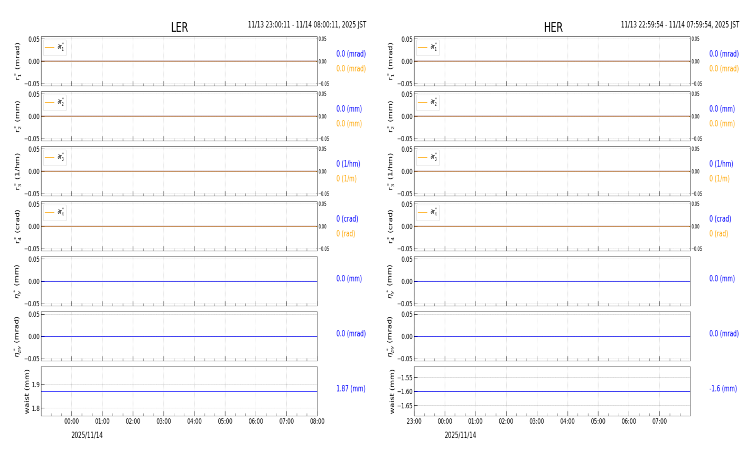
Task: Click the ∂r2* legend in HER panel
Action: [x=428, y=103]
